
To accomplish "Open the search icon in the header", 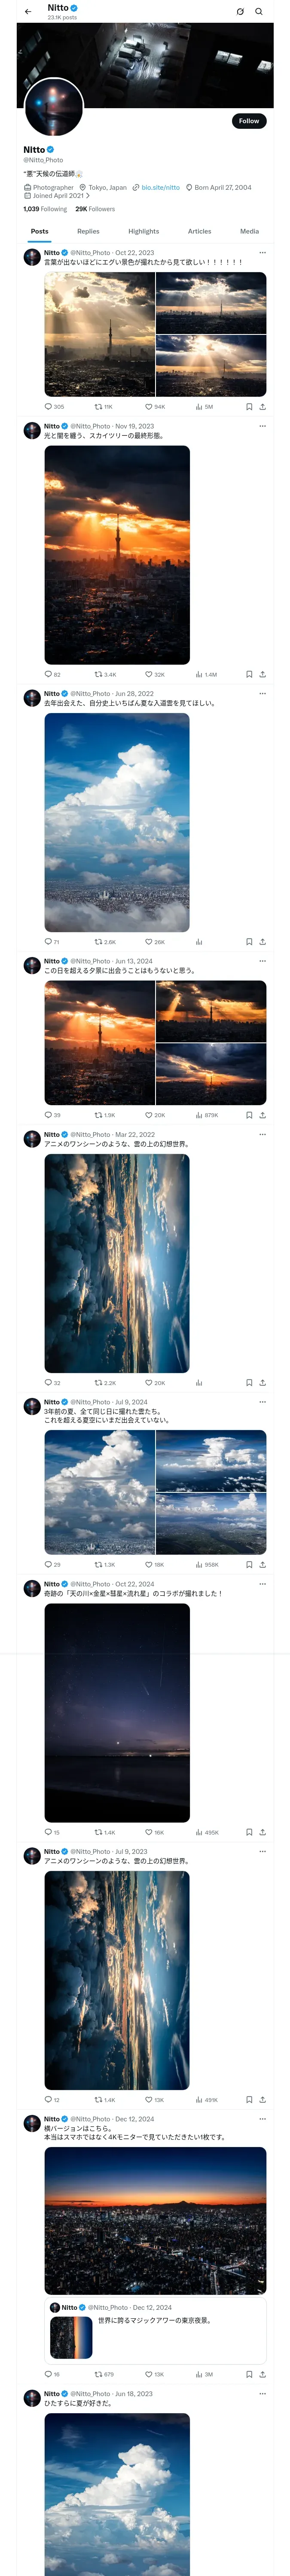I will click(259, 12).
